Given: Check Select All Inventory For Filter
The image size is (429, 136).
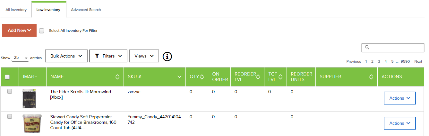Looking at the screenshot, I should [x=41, y=31].
